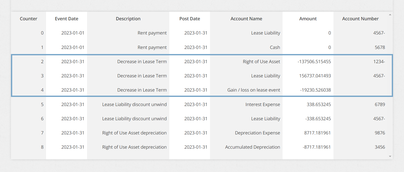
Task: Click account number 5678
Action: (380, 47)
